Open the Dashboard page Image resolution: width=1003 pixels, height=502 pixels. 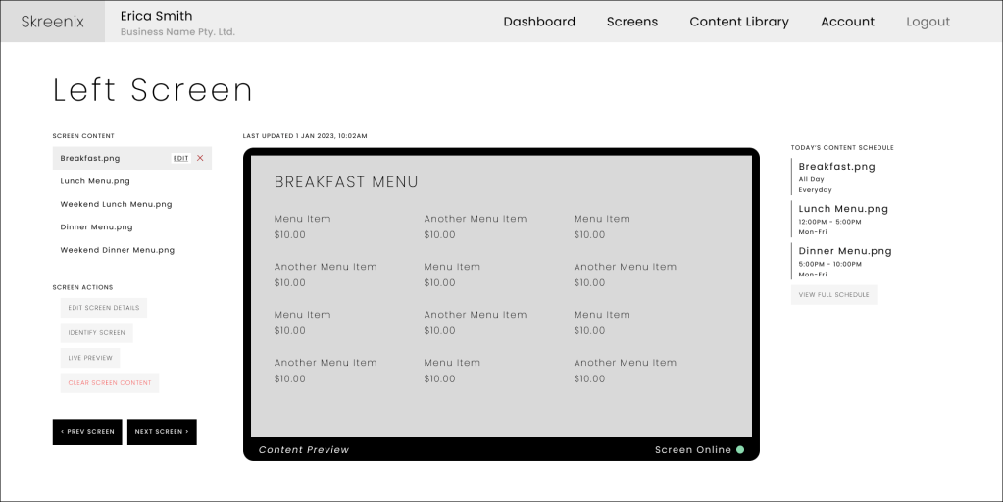539,22
